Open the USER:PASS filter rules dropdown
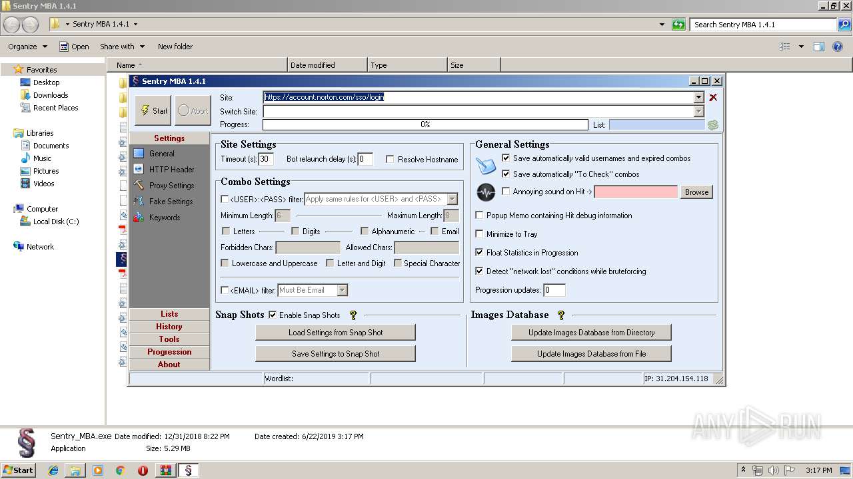The image size is (853, 479). (x=452, y=199)
